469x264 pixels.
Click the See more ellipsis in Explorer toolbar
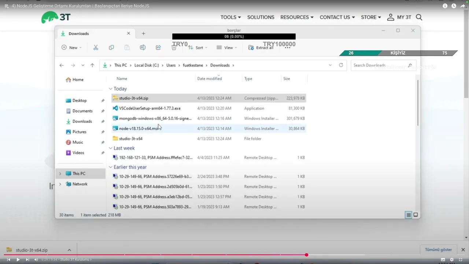(x=288, y=48)
